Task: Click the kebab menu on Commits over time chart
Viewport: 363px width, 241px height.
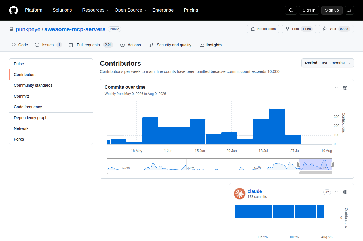Action: tap(337, 88)
